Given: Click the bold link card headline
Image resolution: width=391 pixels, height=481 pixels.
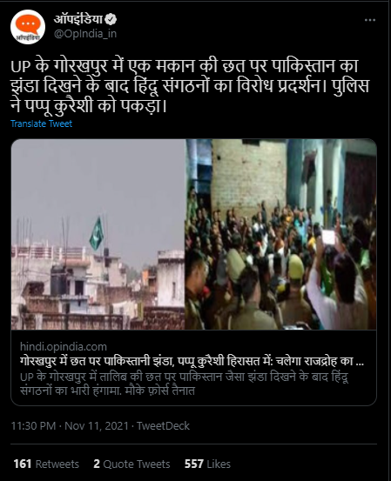Looking at the screenshot, I should pos(192,361).
